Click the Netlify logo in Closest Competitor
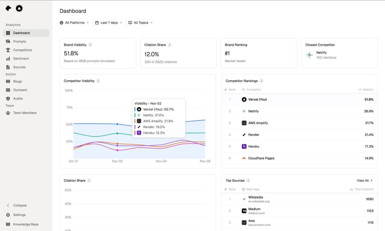Viewport: 385px width, 231px height. [x=309, y=55]
